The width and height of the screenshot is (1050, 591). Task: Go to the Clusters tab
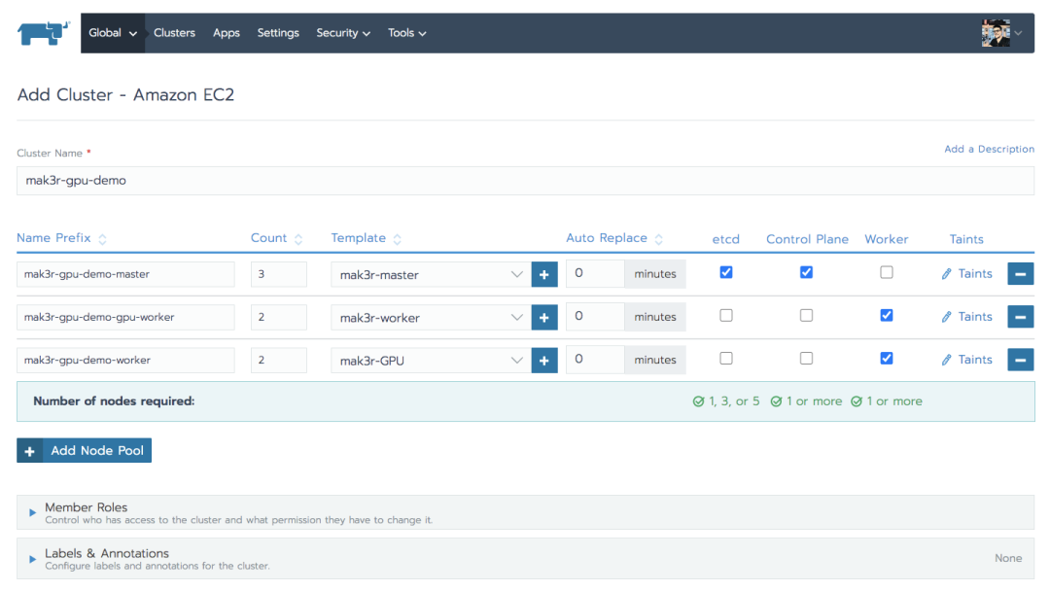click(174, 33)
